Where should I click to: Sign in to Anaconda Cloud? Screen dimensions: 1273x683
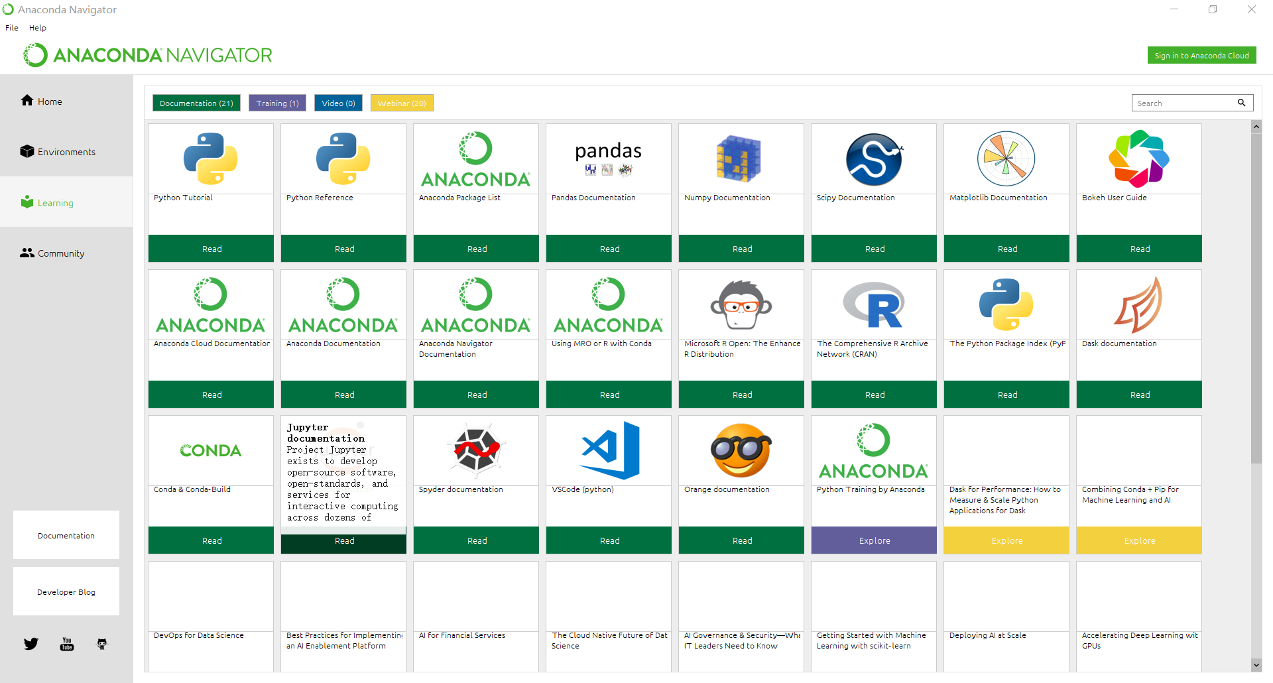(1201, 56)
